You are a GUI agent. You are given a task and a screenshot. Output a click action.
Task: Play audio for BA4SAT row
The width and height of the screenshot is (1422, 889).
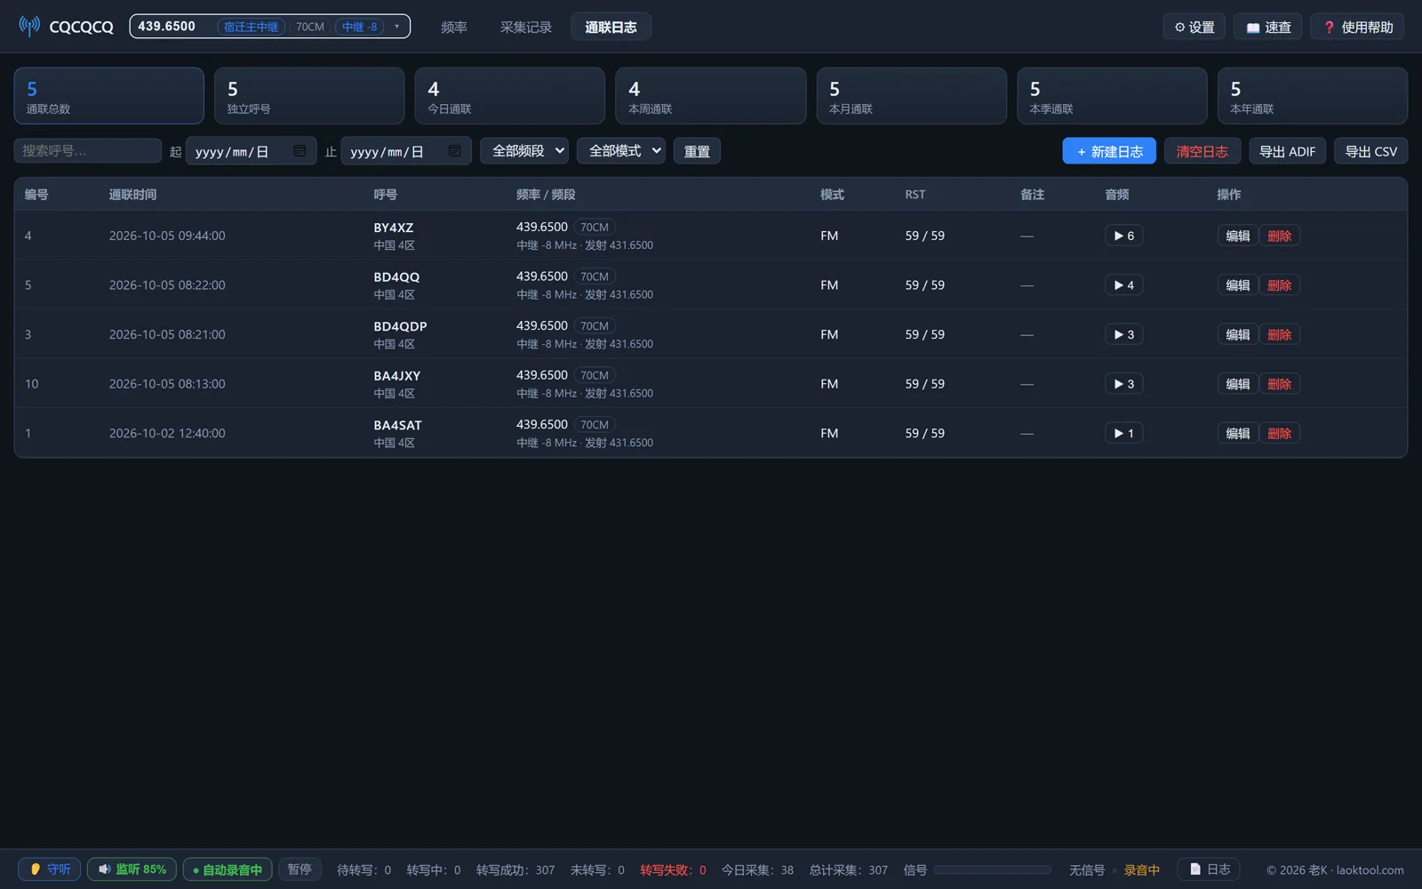(1123, 433)
